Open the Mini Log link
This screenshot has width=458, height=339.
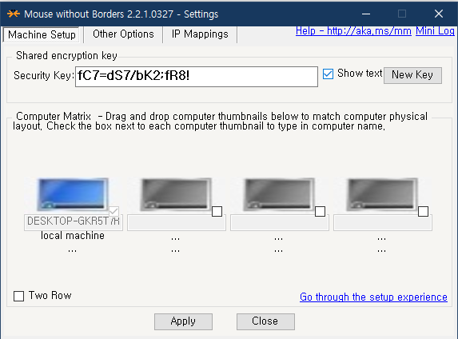coord(435,30)
